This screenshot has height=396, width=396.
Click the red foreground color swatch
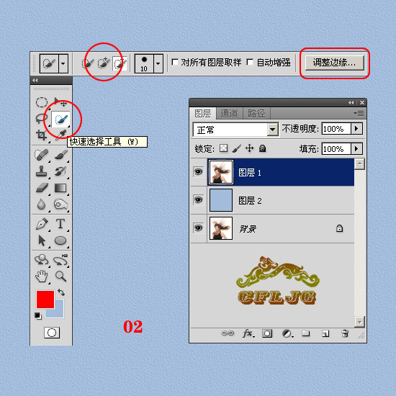pos(45,300)
